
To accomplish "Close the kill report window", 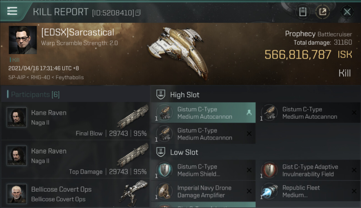I will click(x=347, y=12).
